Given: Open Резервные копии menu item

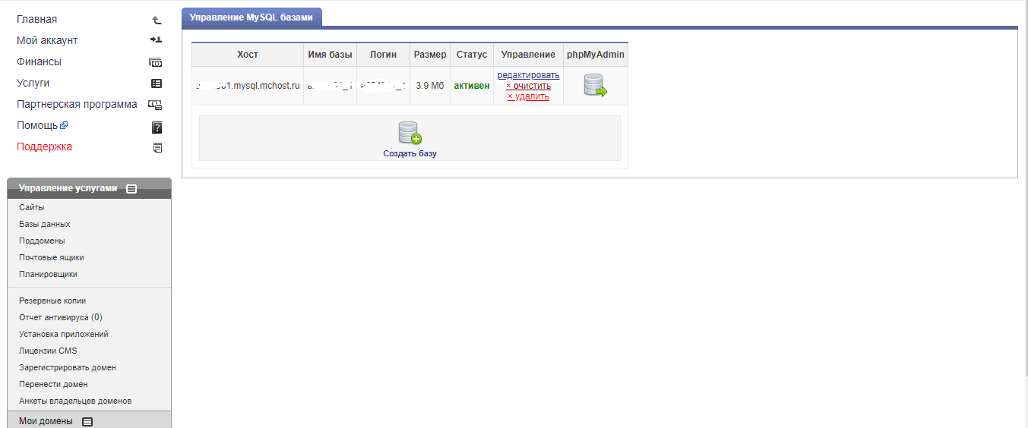Looking at the screenshot, I should (x=52, y=301).
